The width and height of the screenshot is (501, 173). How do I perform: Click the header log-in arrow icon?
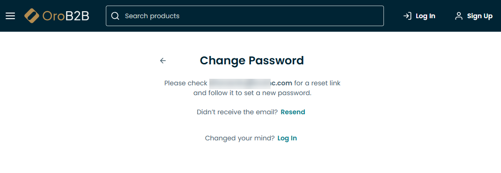(407, 16)
